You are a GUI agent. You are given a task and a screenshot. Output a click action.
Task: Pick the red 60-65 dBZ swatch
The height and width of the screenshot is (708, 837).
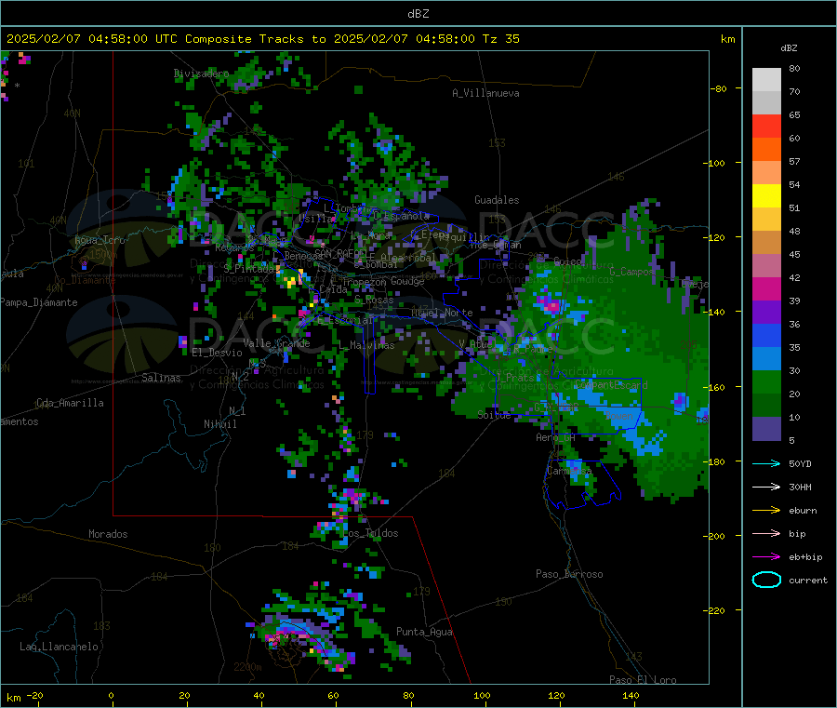point(766,127)
